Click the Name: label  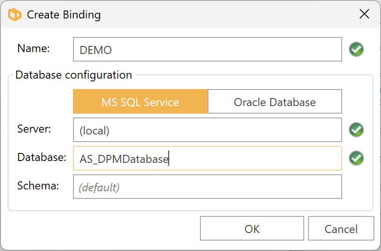coord(33,48)
